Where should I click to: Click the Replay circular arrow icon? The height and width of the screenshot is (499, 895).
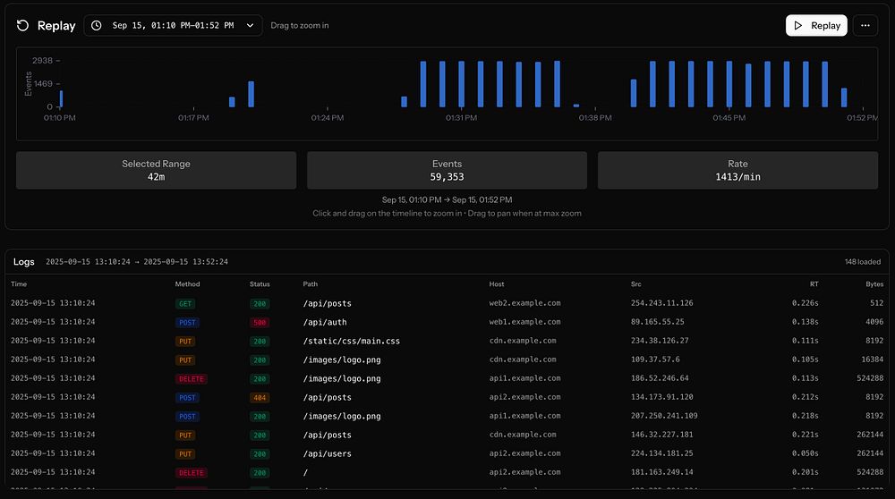[23, 26]
